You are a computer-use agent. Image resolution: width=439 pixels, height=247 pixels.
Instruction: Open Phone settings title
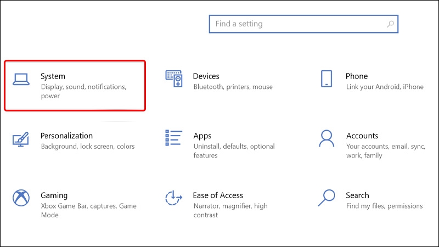point(357,76)
